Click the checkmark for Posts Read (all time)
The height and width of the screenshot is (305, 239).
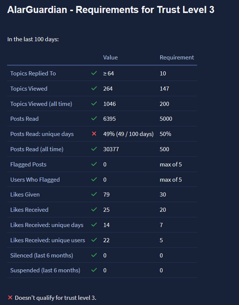94,149
